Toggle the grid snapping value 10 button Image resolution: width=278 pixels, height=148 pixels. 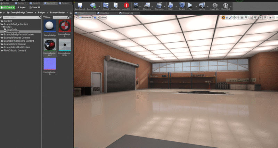pyautogui.click(x=265, y=17)
